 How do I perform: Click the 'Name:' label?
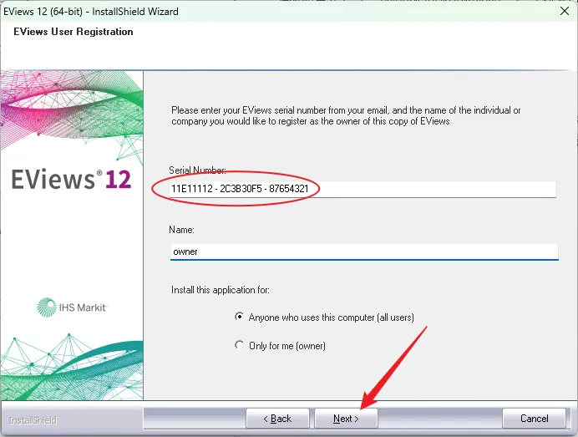click(x=181, y=230)
